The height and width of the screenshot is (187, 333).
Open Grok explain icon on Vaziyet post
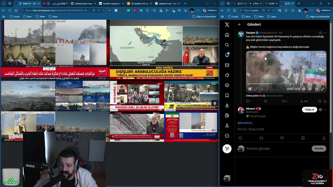320,33
